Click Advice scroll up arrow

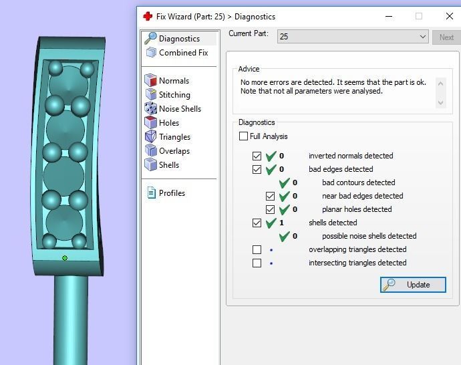coord(440,84)
